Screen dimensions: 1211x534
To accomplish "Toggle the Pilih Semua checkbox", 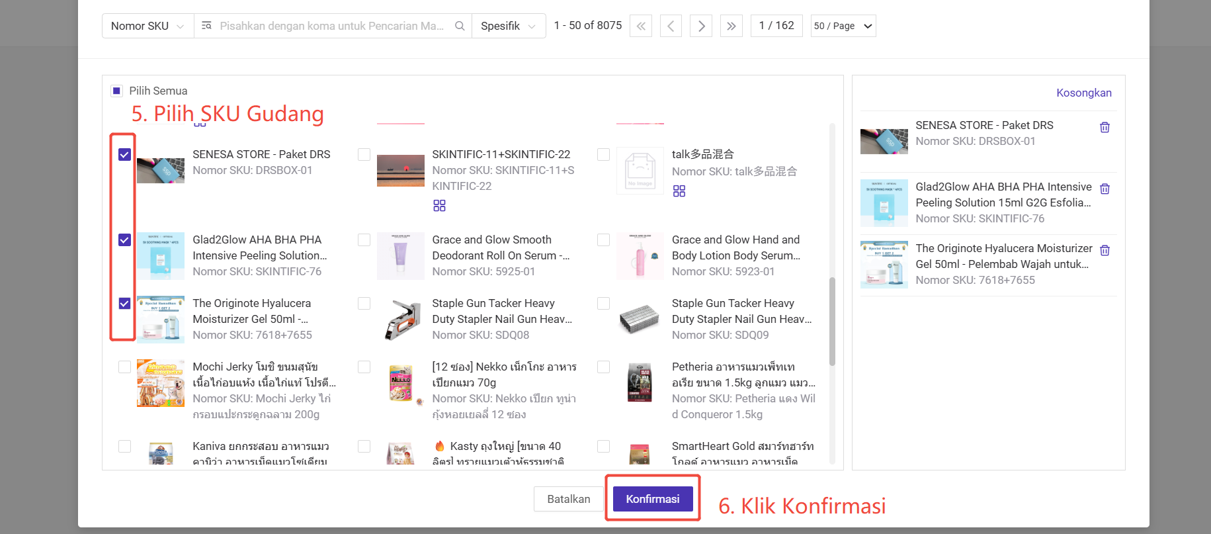I will pyautogui.click(x=117, y=91).
